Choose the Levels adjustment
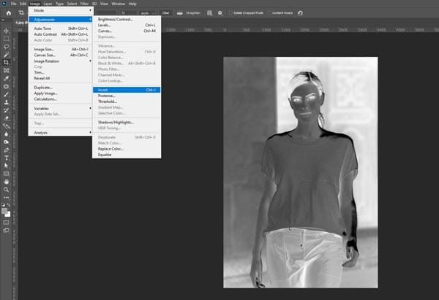Viewport: 439px width, 300px height. coord(127,25)
